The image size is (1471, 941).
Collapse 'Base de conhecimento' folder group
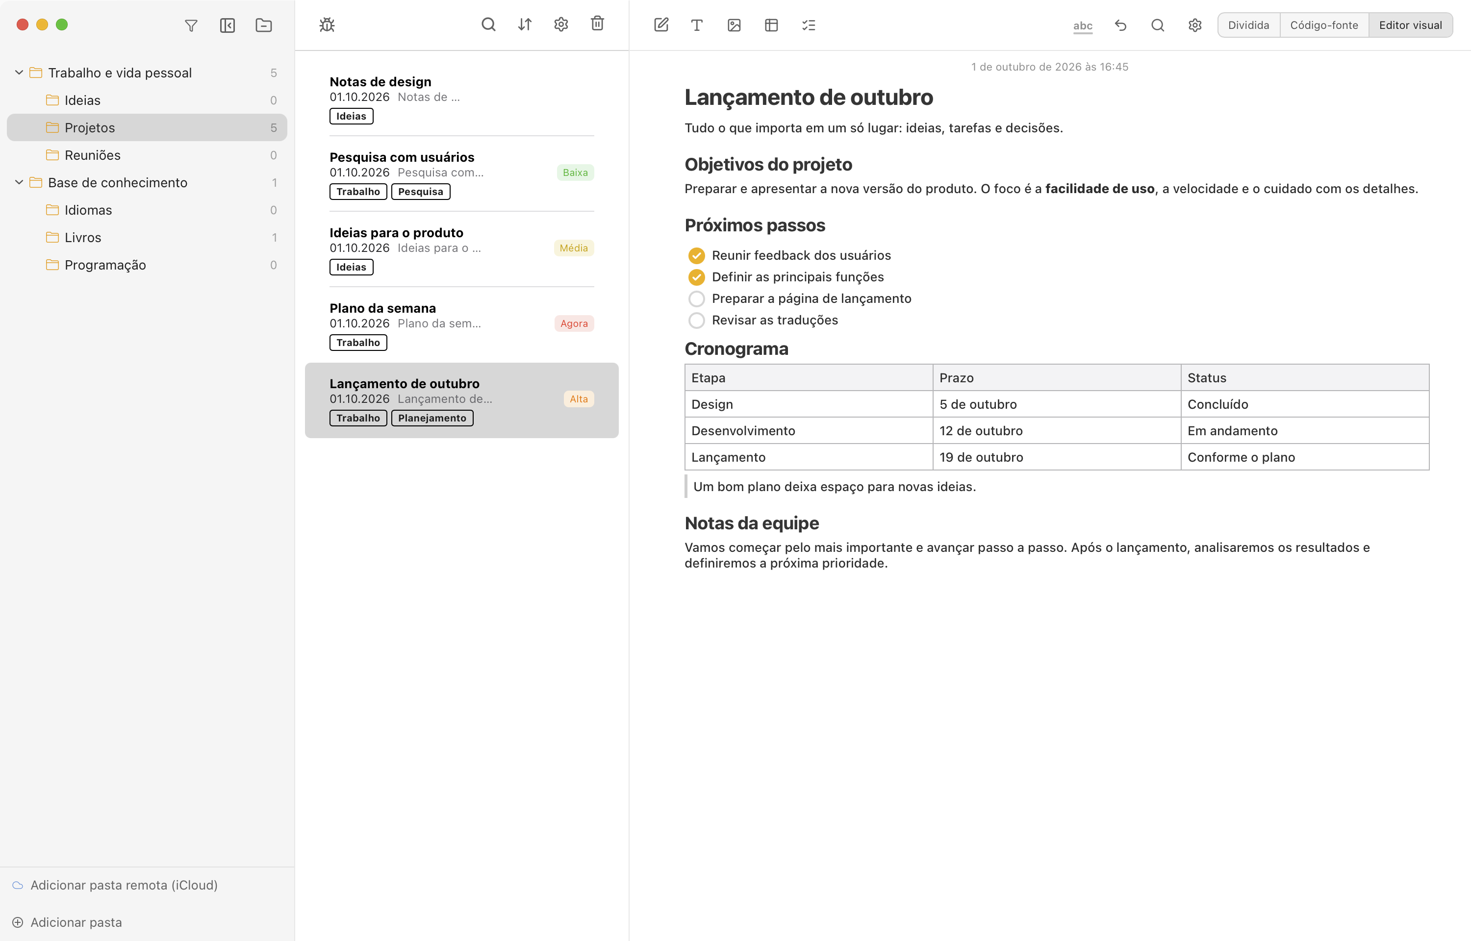19,183
